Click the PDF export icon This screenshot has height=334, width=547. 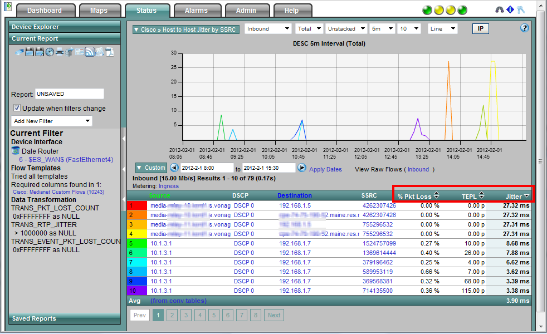click(x=110, y=52)
